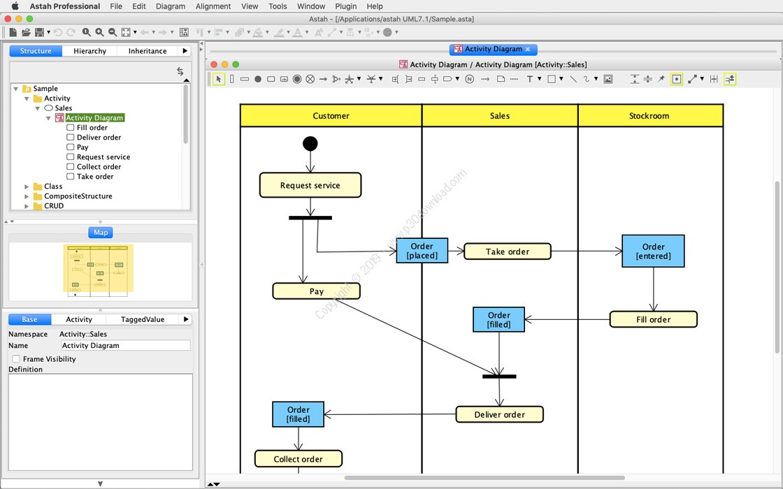Select the vertical Partition tool
Viewport: 783px width, 489px height.
pos(231,79)
